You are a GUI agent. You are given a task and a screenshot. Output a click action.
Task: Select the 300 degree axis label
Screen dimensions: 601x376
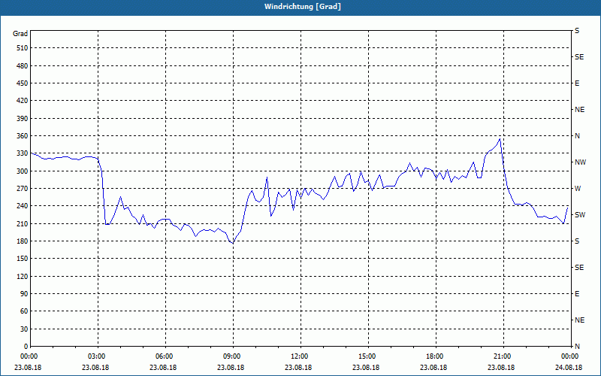[23, 171]
